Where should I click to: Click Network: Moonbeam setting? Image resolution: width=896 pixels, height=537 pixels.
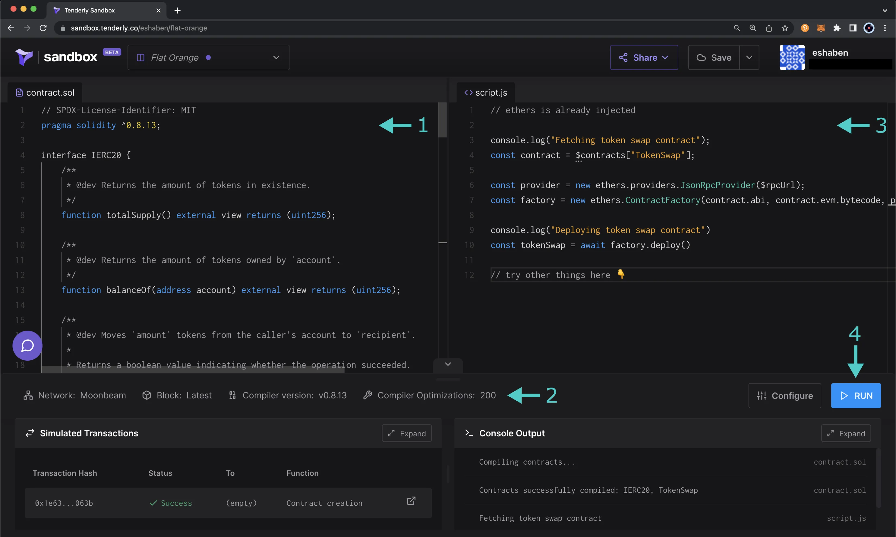coord(75,395)
